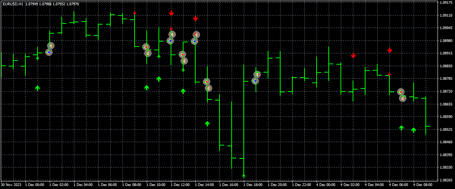The image size is (455, 189).
Task: Click the 1 Dec 08:00 time label
Action: [131, 185]
